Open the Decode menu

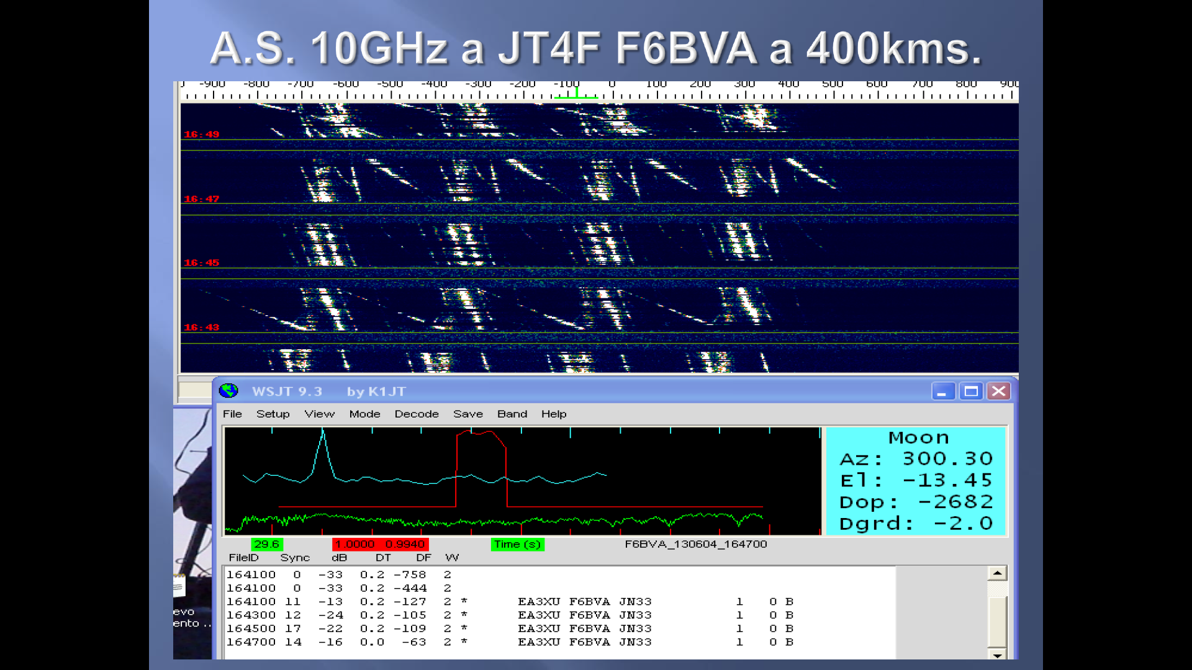pos(417,414)
